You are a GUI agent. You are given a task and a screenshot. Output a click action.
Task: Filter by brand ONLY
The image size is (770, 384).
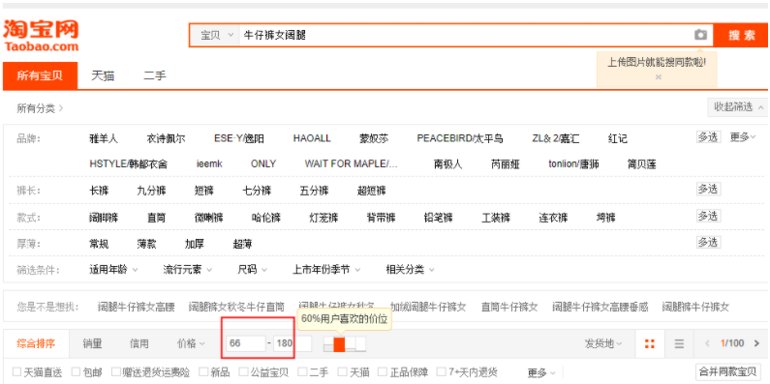click(x=263, y=163)
